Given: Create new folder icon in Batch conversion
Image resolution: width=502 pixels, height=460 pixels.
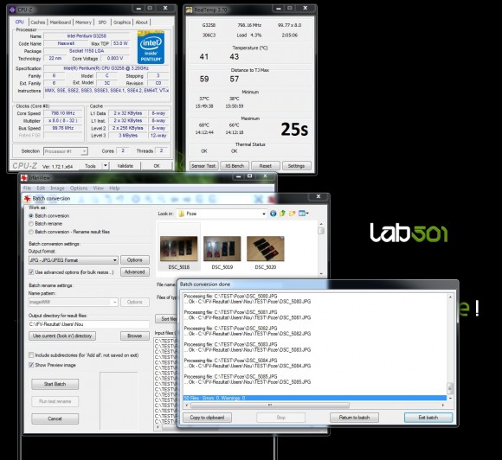Looking at the screenshot, I should [x=292, y=214].
